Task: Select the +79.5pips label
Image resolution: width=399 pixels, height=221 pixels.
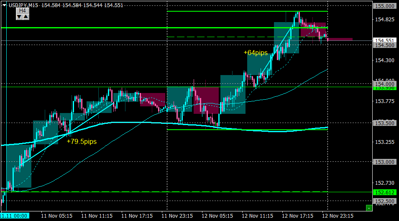Action: (82, 142)
